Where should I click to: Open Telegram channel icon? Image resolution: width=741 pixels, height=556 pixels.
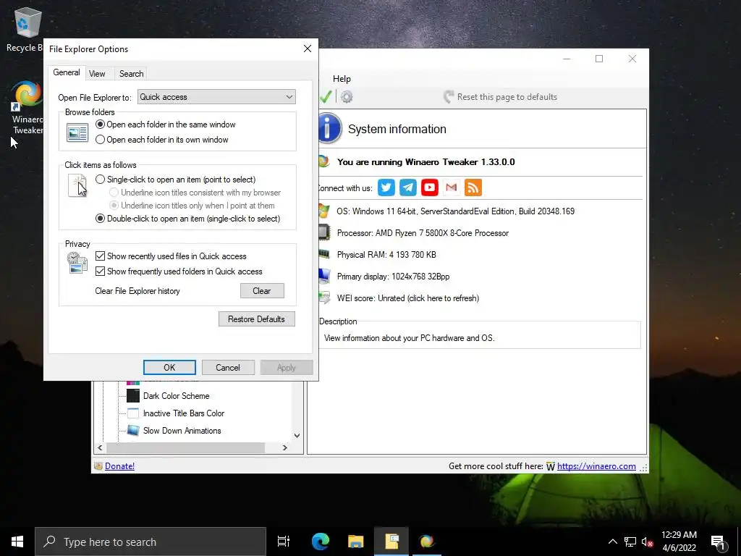click(408, 188)
